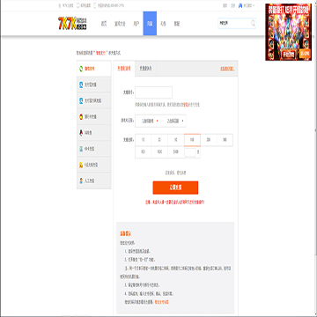Viewport: 317px width, 317px height.
Task: Click the magnifier search icon in header
Action: (253, 24)
